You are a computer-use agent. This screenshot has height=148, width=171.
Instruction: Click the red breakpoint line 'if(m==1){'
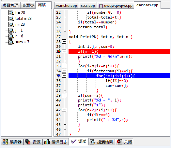tap(119, 51)
